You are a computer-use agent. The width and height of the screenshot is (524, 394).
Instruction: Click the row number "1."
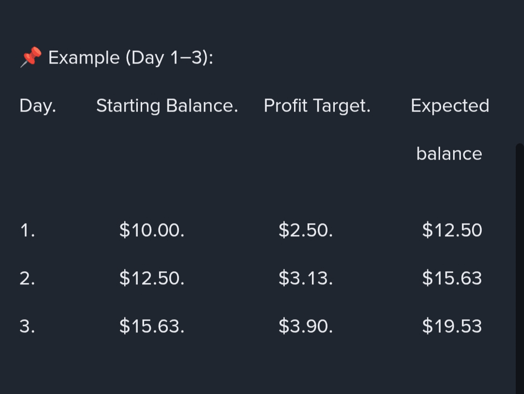27,230
